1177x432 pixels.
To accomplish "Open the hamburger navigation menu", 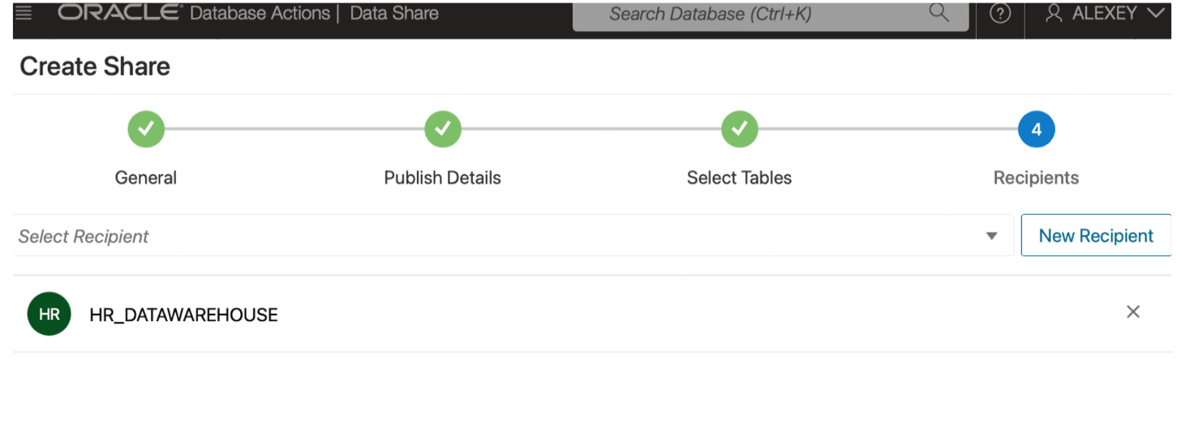I will click(24, 13).
